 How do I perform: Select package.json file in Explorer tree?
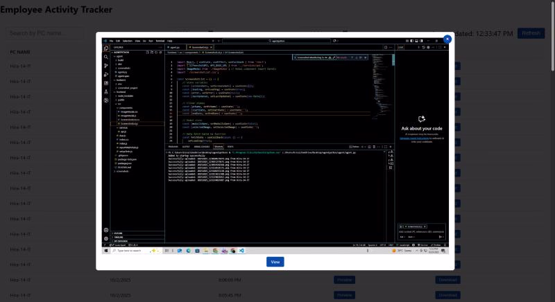click(124, 163)
